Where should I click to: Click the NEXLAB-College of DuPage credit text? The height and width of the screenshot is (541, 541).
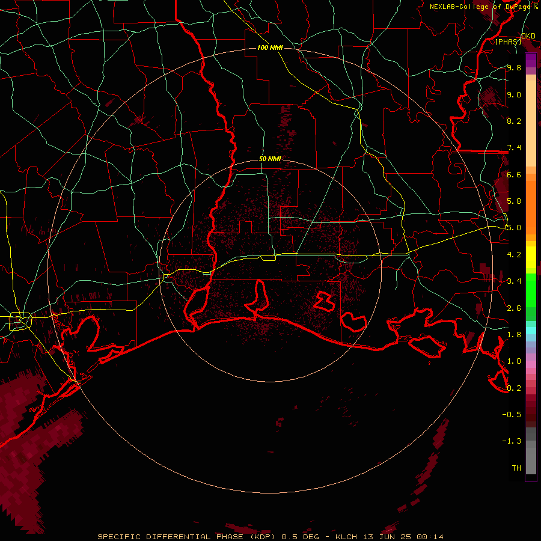[481, 7]
